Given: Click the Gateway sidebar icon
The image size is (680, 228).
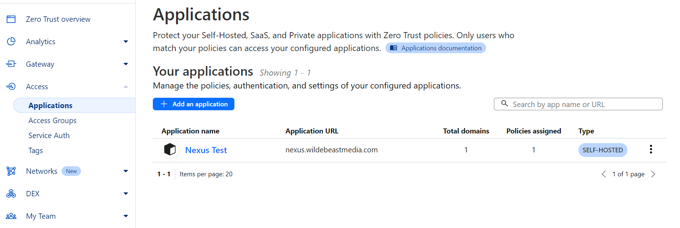Looking at the screenshot, I should point(11,64).
